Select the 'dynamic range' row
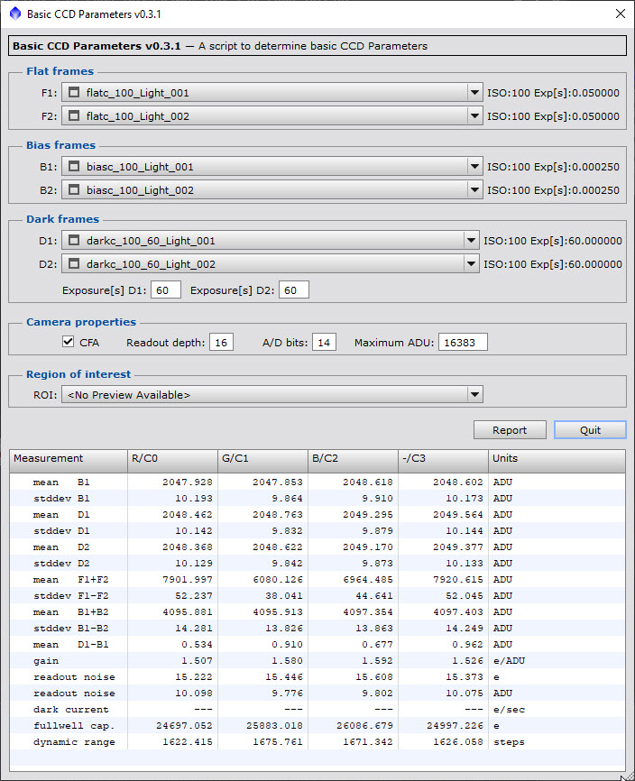The height and width of the screenshot is (781, 635). coord(317,741)
